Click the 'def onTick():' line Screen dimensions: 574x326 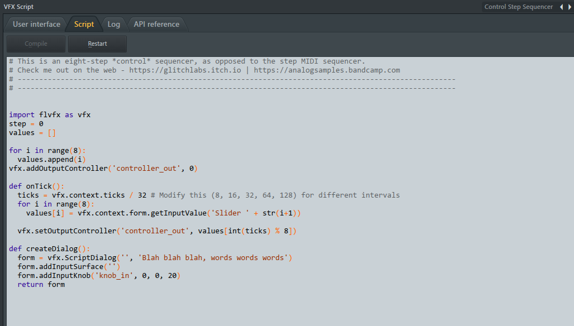click(x=37, y=186)
